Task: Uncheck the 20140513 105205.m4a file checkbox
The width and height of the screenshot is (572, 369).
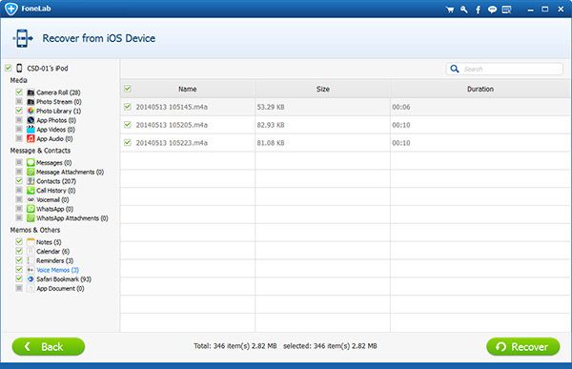Action: click(128, 125)
